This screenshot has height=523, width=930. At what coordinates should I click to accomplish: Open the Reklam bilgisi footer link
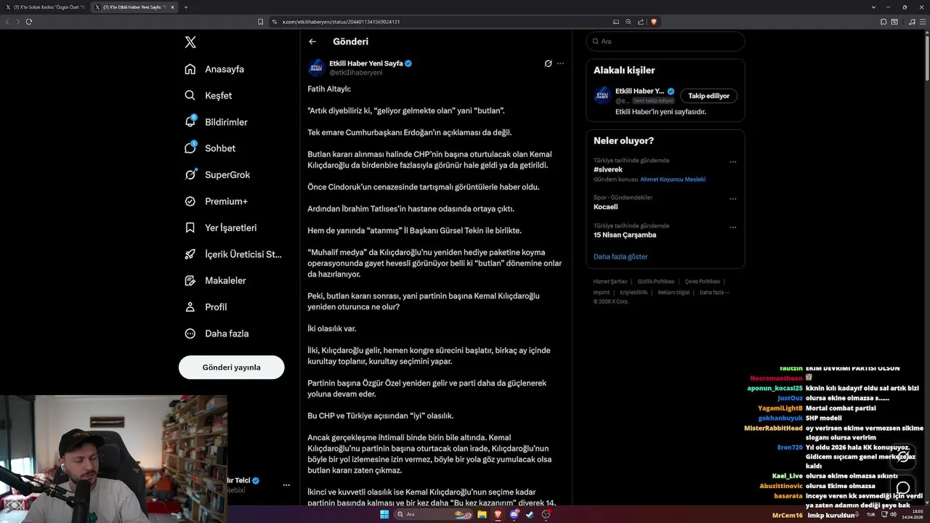click(x=674, y=292)
